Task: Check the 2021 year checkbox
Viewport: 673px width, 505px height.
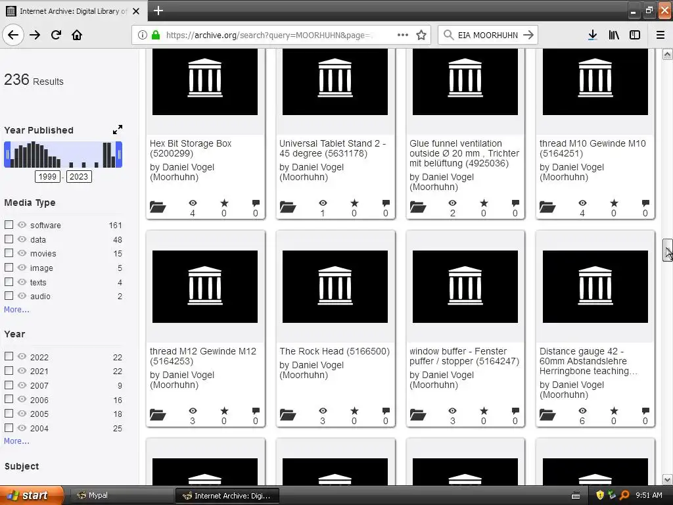Action: tap(9, 370)
